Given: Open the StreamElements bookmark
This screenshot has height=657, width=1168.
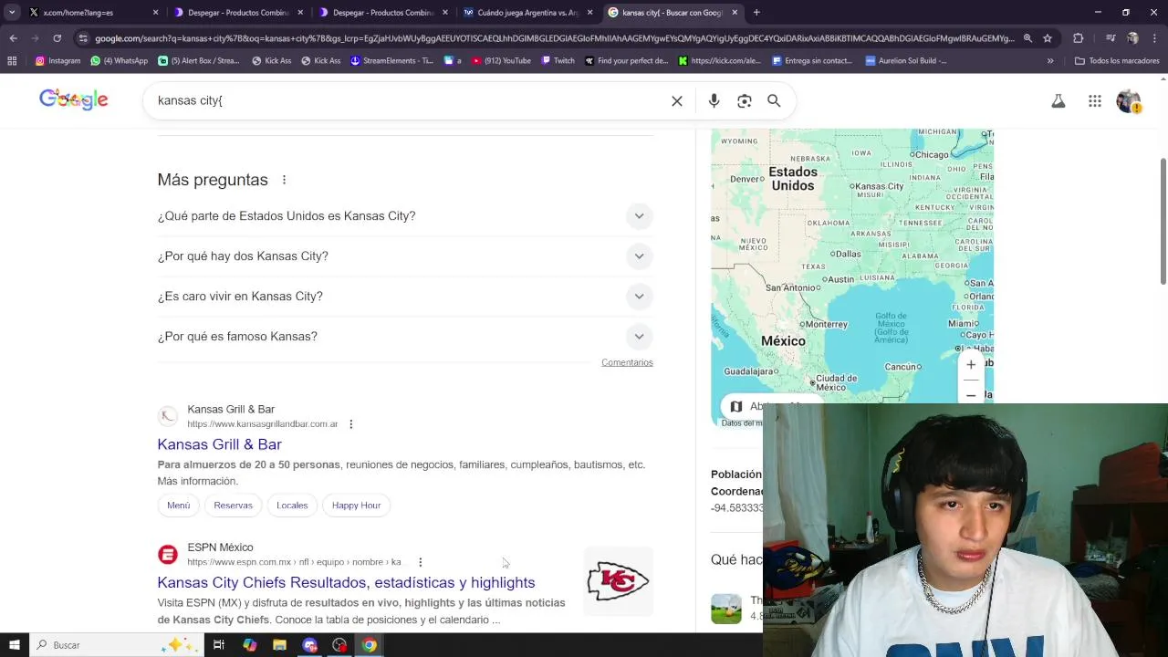Looking at the screenshot, I should [x=392, y=61].
